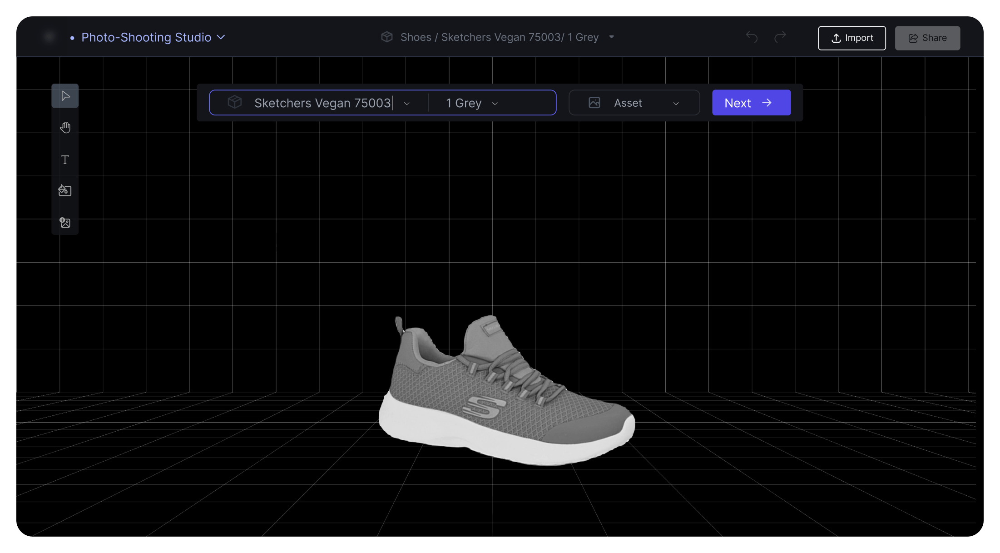The height and width of the screenshot is (553, 1000).
Task: Click the Next button
Action: point(751,103)
